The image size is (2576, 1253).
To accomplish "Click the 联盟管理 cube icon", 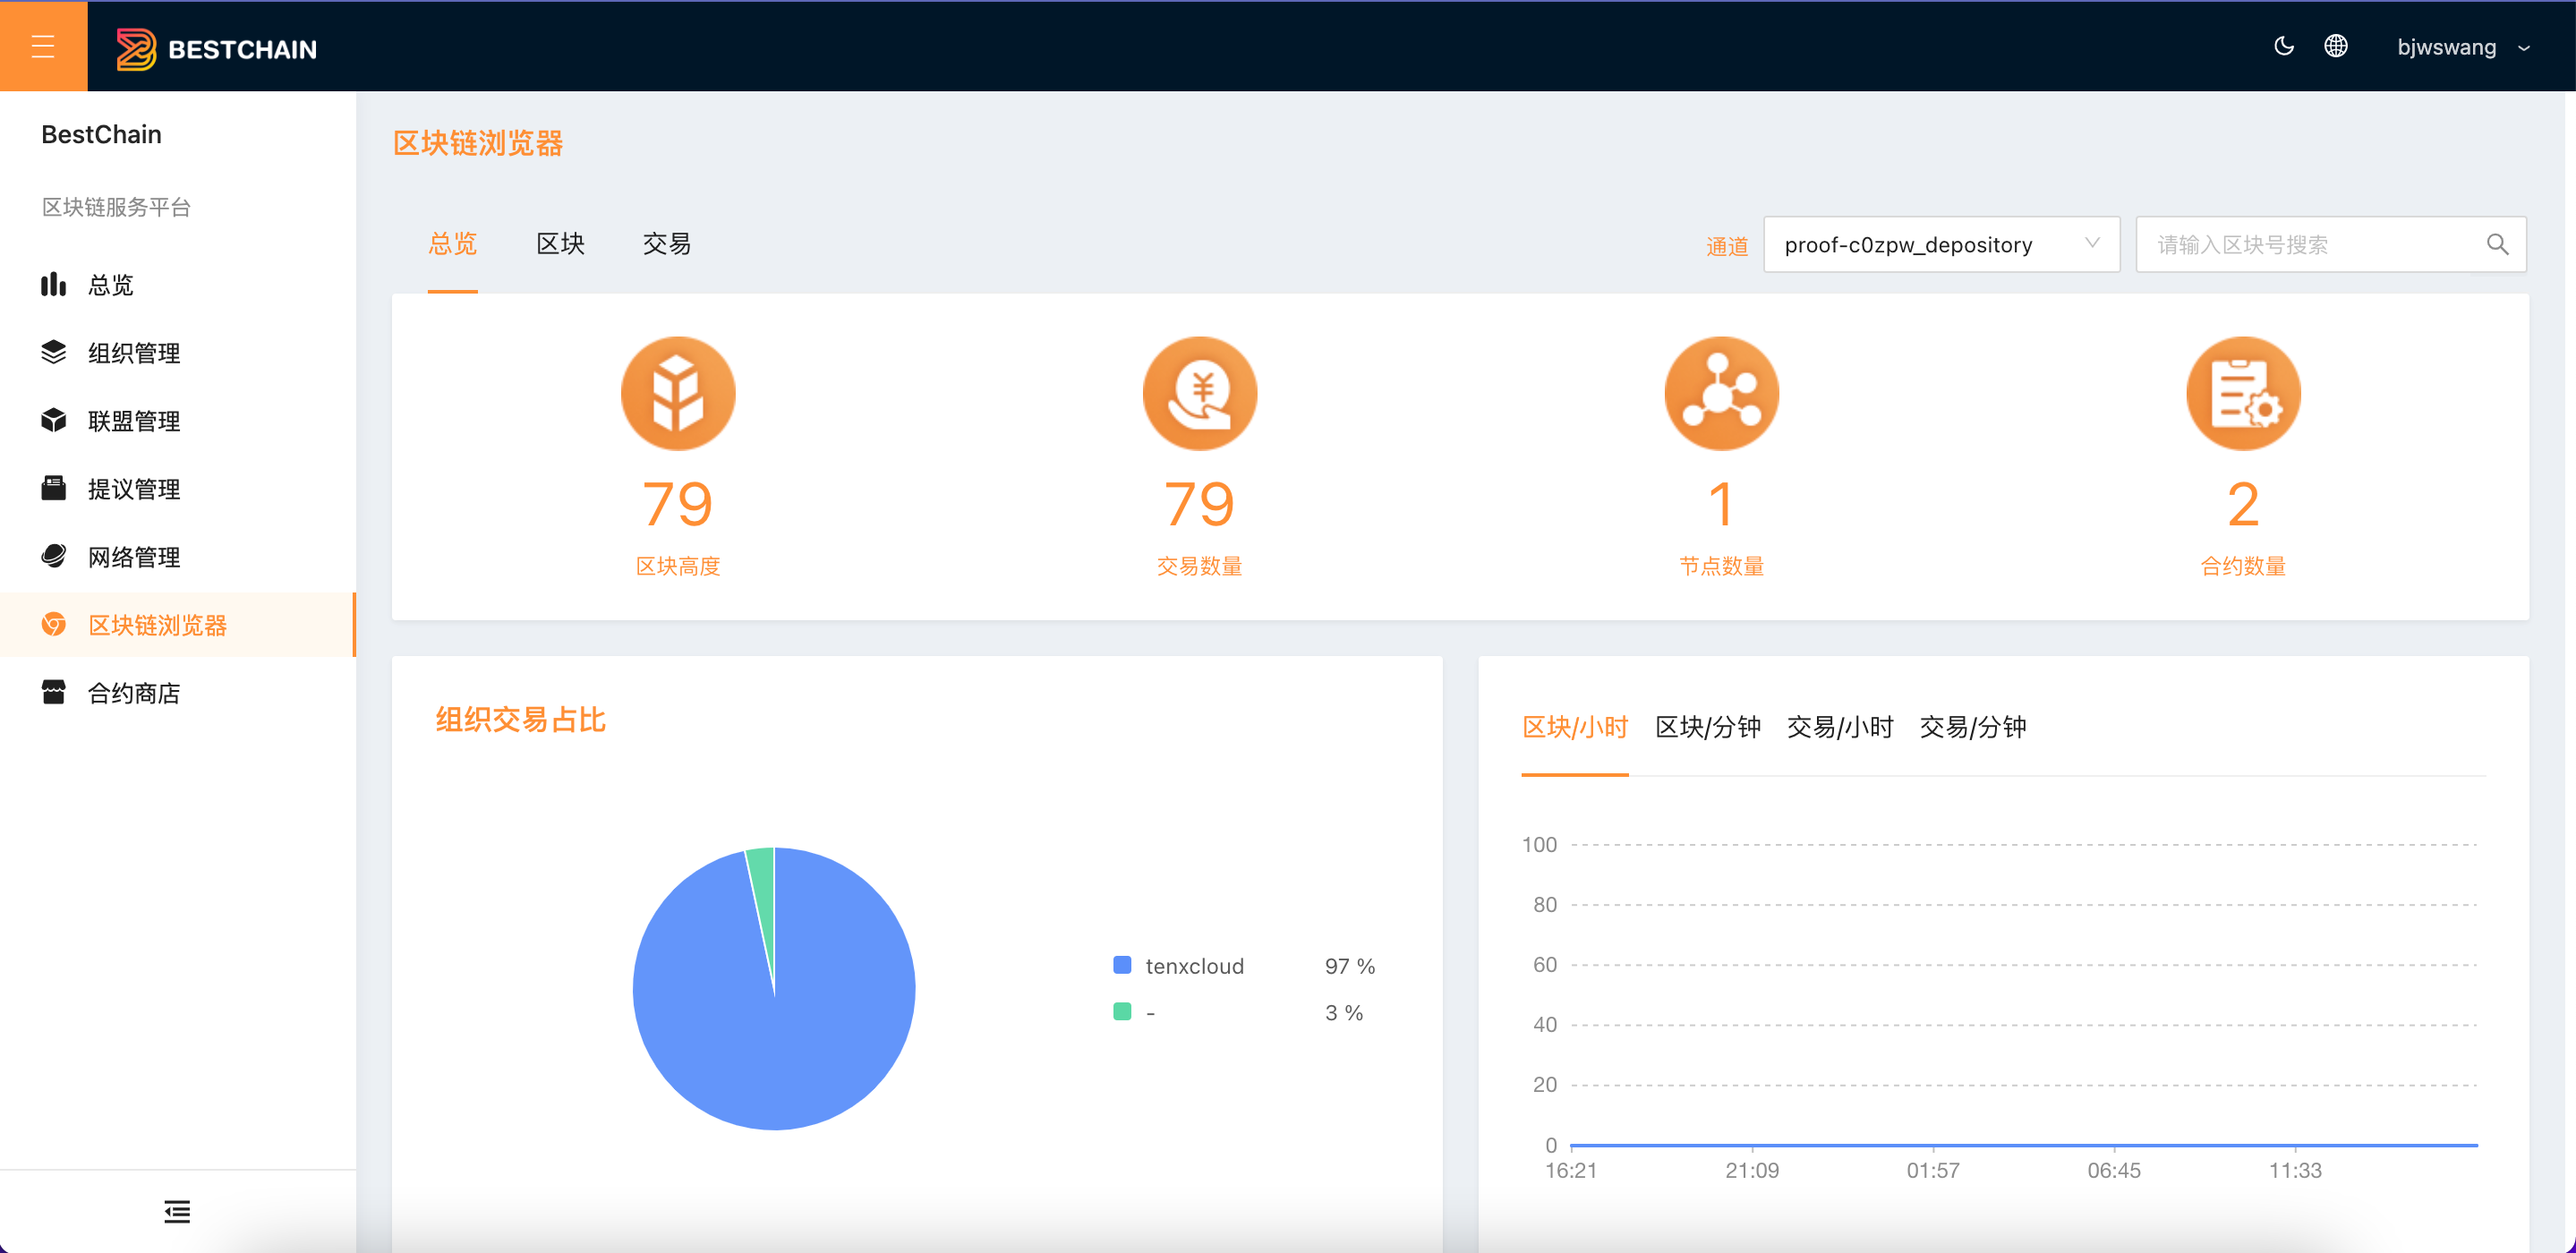I will click(x=53, y=420).
